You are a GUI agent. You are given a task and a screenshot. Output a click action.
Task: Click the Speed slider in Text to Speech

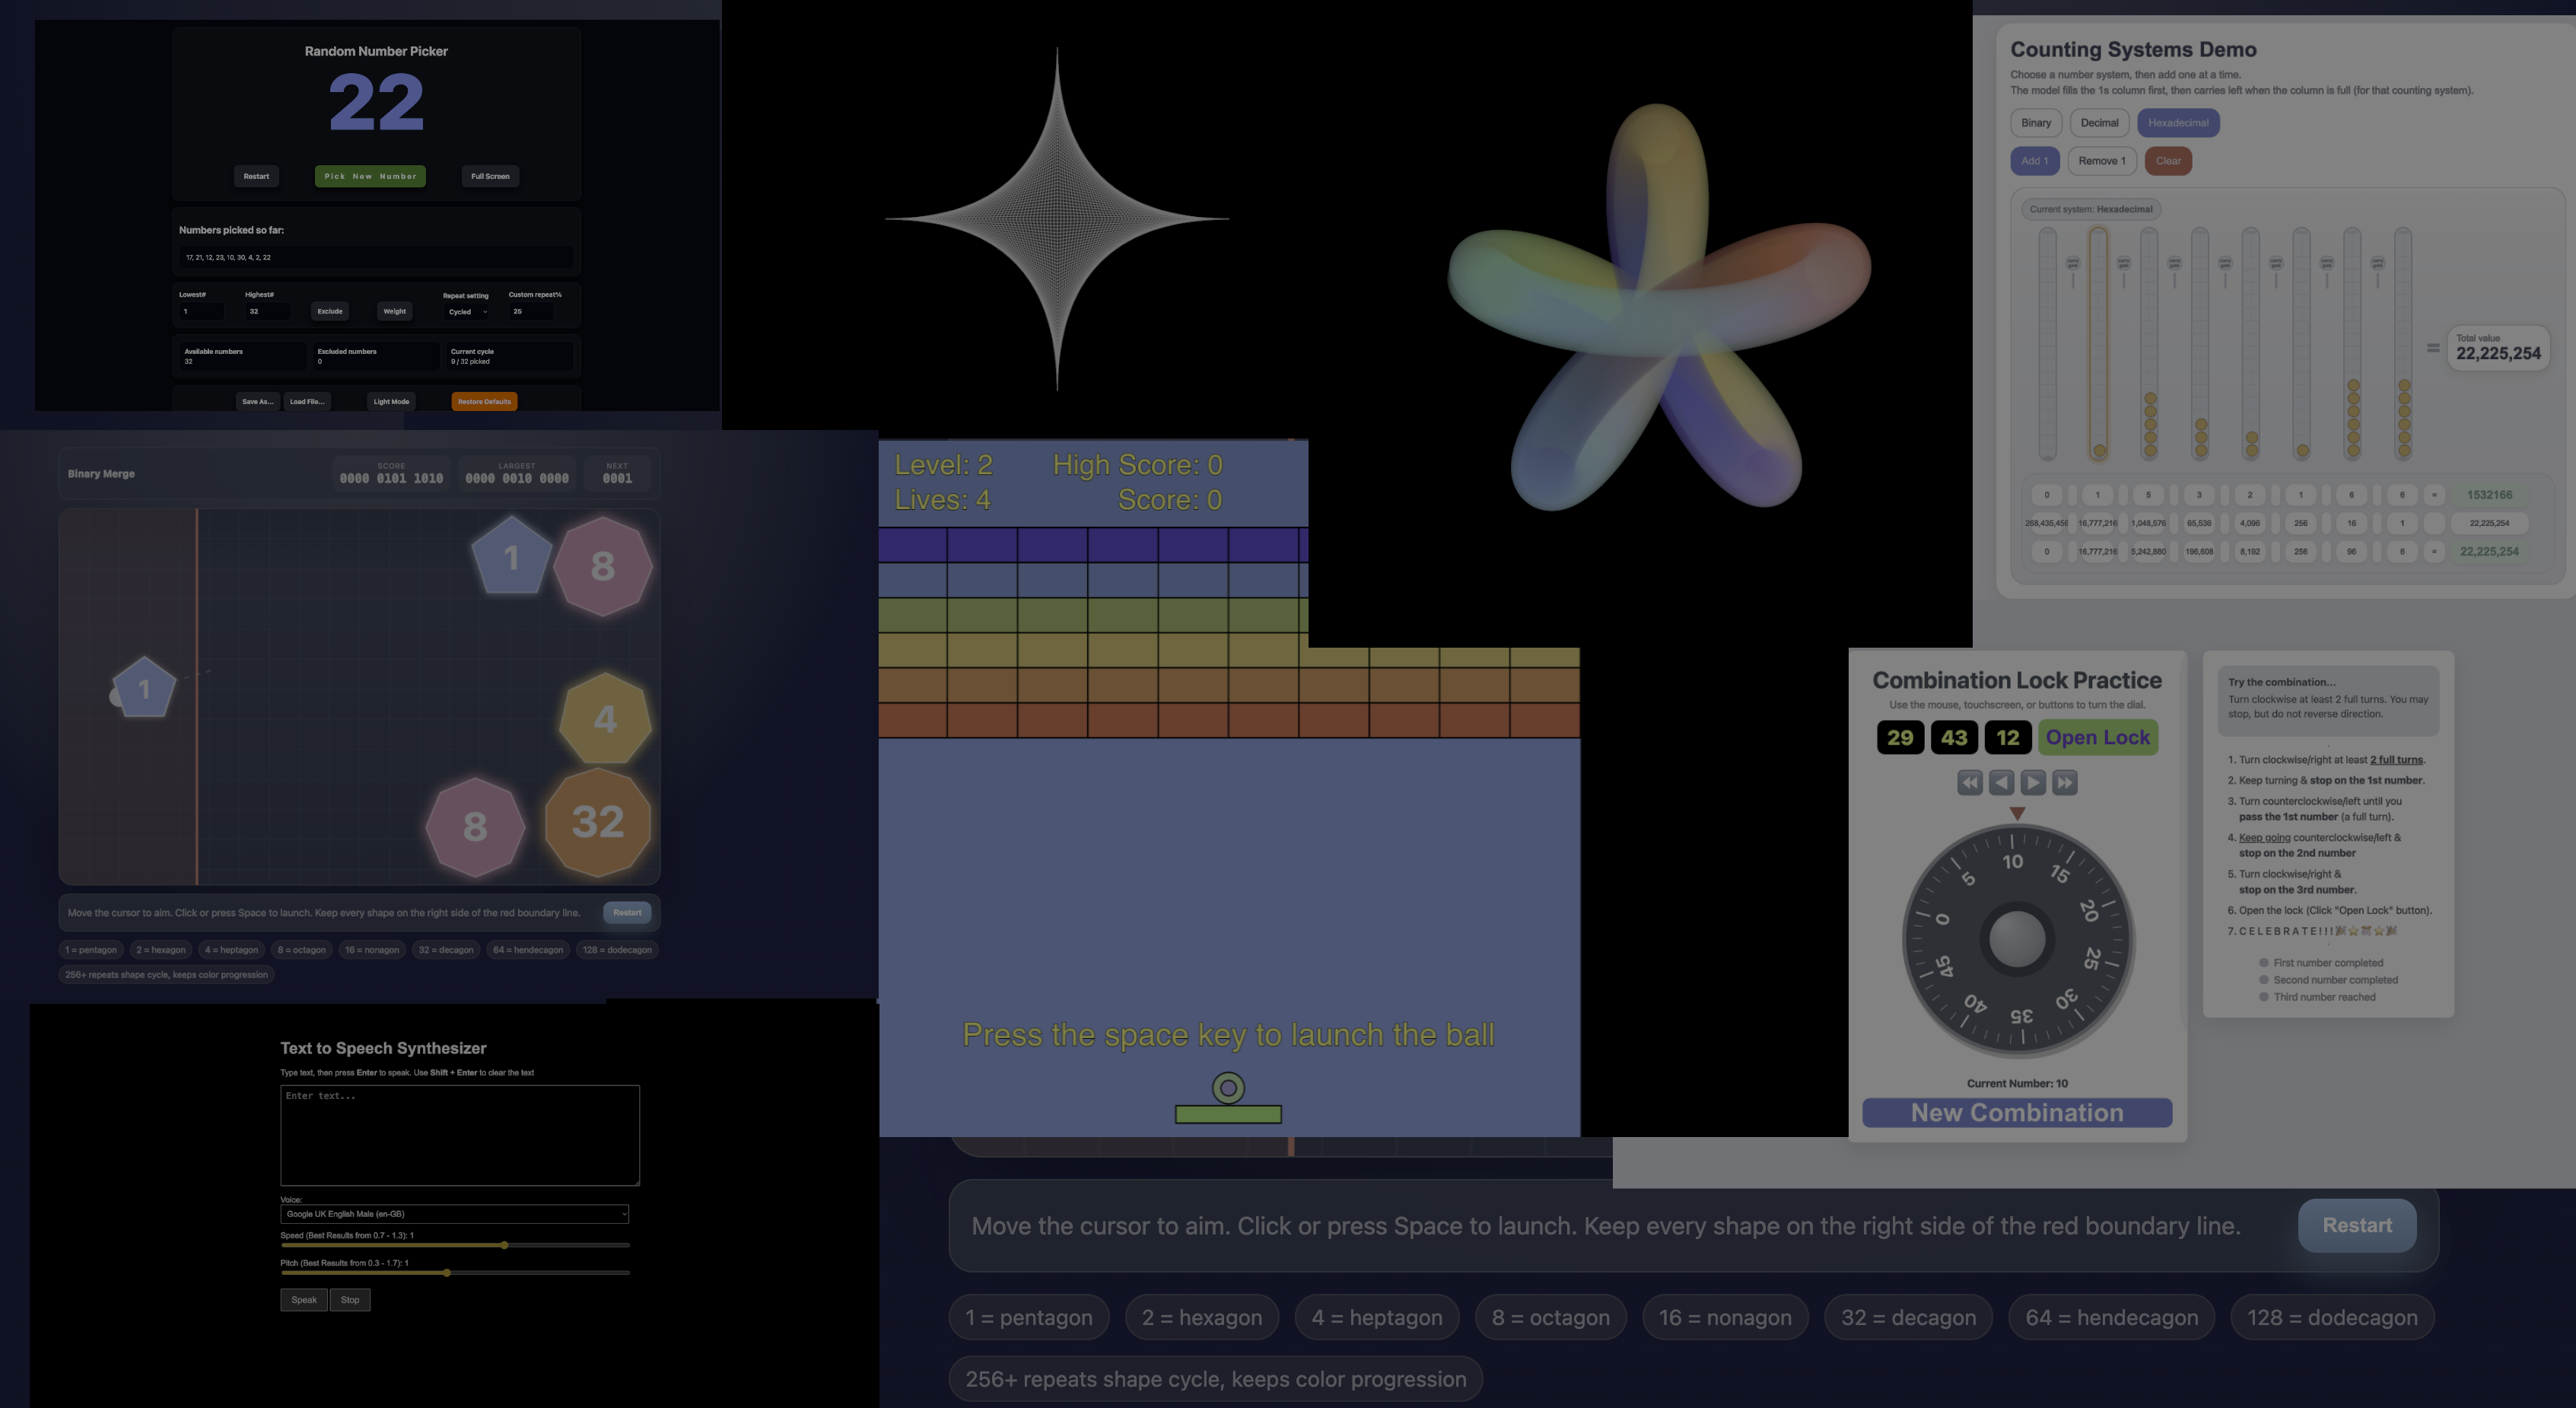click(455, 1245)
